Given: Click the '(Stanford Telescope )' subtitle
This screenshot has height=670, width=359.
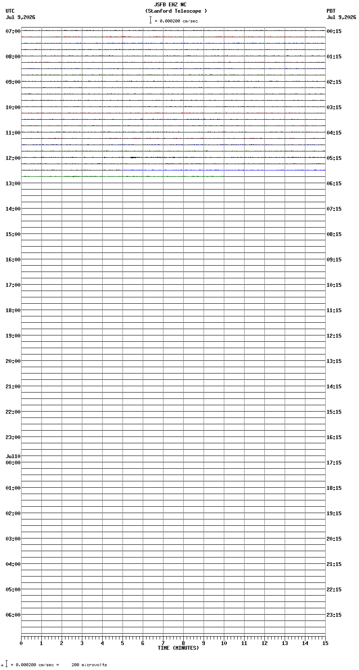Looking at the screenshot, I should [x=176, y=11].
